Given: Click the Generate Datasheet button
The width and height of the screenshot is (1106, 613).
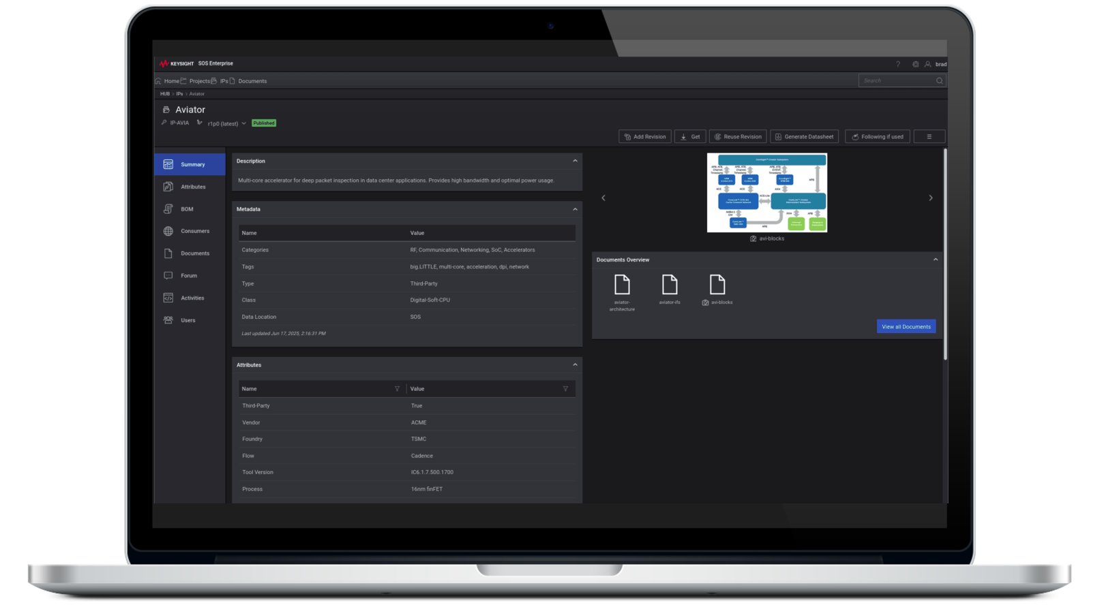Looking at the screenshot, I should tap(804, 137).
